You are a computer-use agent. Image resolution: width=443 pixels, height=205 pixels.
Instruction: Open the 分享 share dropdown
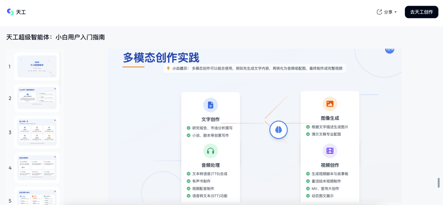click(x=387, y=12)
